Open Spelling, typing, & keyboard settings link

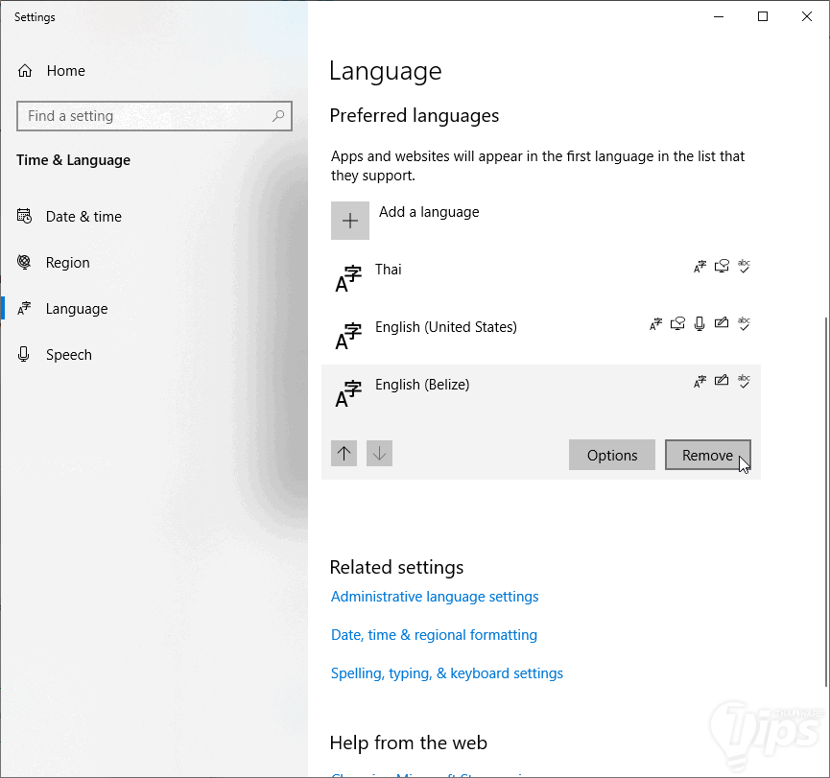(447, 673)
